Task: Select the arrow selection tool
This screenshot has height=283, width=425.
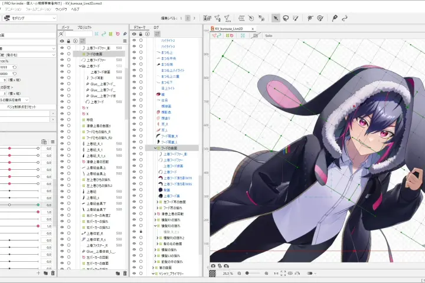Action: pos(276,18)
